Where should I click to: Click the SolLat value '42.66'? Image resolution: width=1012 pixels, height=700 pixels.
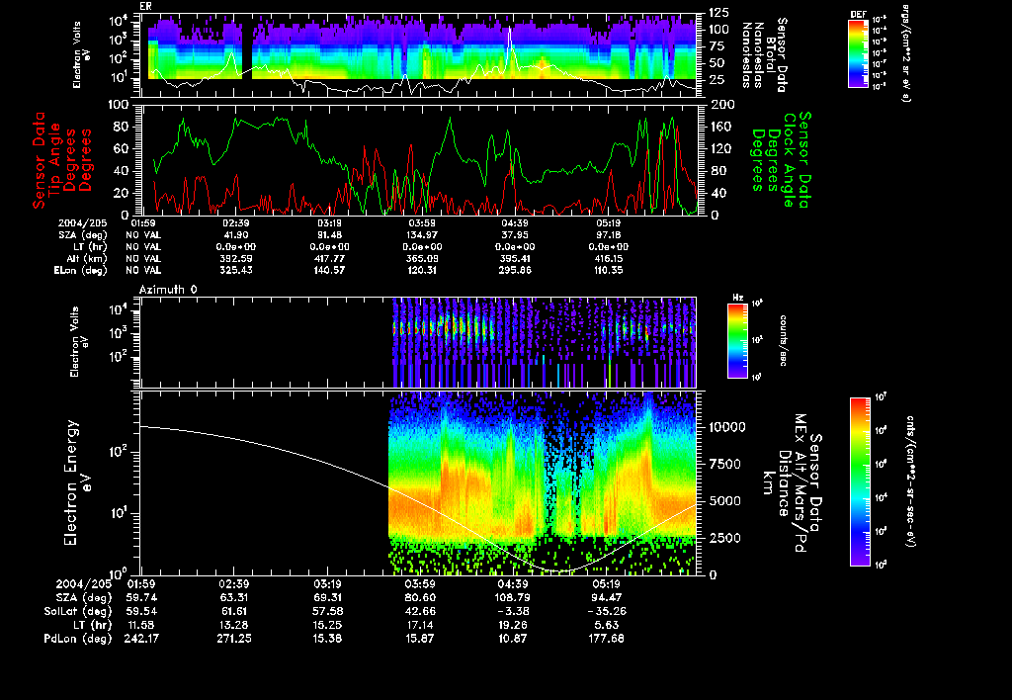(x=420, y=612)
